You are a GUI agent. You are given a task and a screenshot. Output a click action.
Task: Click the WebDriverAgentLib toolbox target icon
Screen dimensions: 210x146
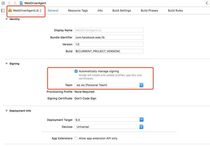pos(10,10)
